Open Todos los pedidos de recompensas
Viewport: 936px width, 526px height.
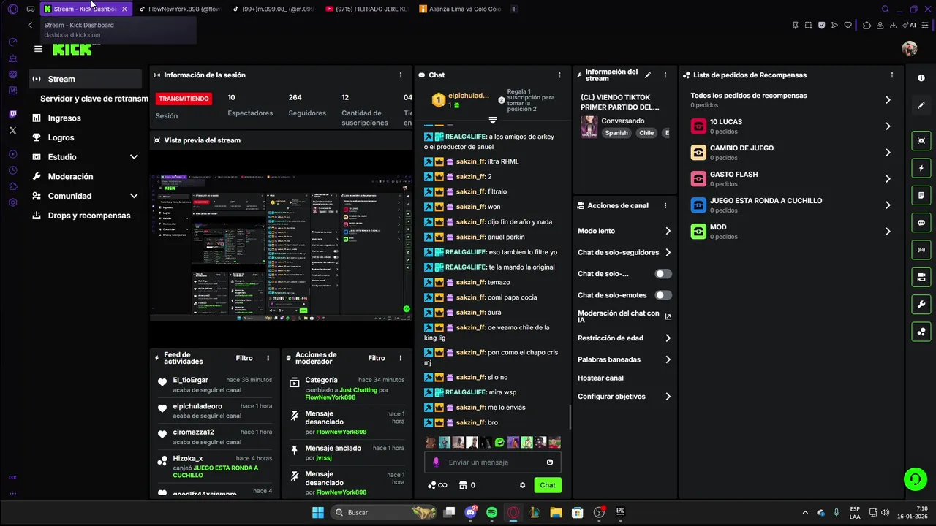(791, 99)
